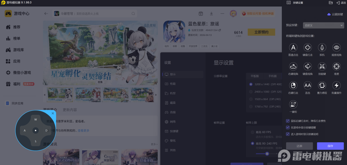The width and height of the screenshot is (347, 165).
Task: Select the 连击 AA icon
Action: coord(308,85)
